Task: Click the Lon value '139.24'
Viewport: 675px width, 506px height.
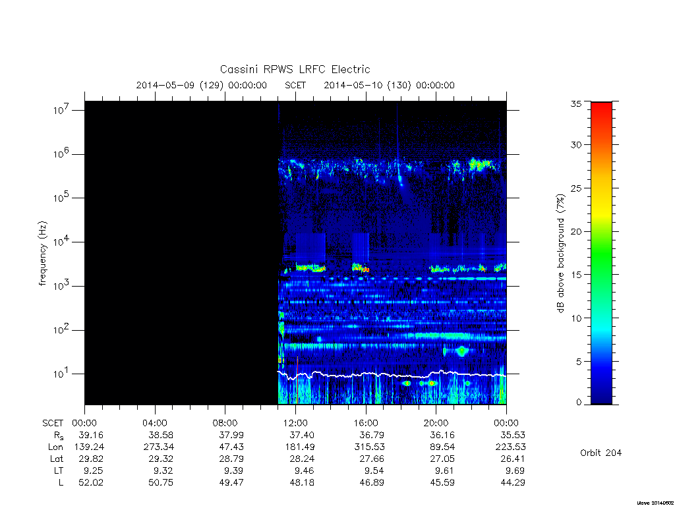Action: click(x=89, y=447)
